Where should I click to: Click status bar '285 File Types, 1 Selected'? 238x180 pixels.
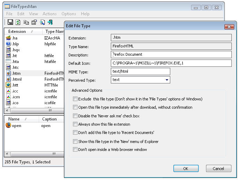(27, 162)
